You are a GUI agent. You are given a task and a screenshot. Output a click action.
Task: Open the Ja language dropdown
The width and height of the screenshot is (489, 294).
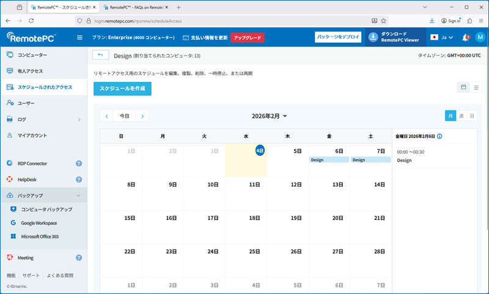[x=442, y=37]
